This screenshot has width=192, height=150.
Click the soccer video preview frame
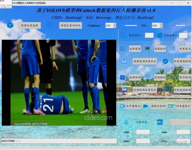[59, 83]
